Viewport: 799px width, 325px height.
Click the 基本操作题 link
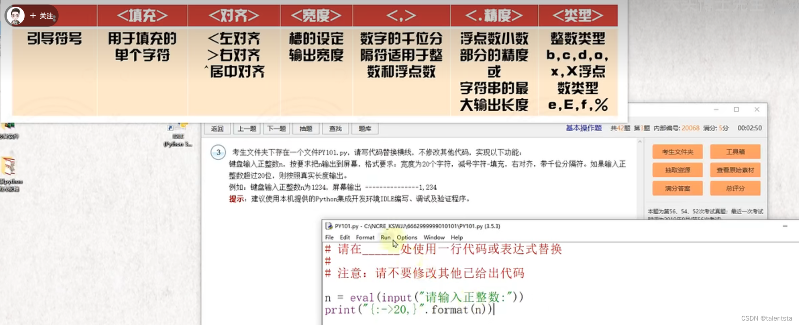[x=583, y=128]
